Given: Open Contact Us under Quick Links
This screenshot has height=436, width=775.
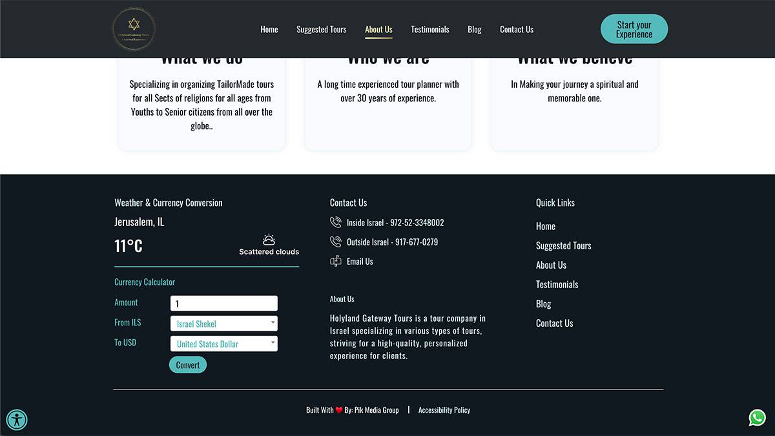Looking at the screenshot, I should click(x=554, y=324).
